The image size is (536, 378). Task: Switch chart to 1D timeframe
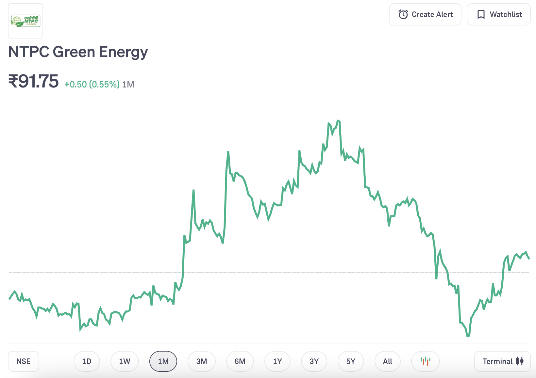pos(87,361)
